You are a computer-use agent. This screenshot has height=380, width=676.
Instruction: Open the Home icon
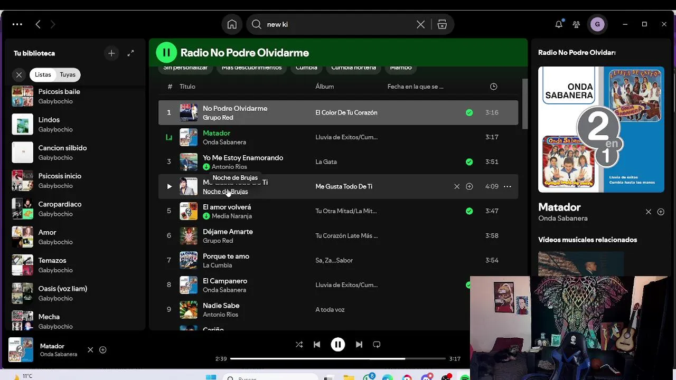point(232,24)
